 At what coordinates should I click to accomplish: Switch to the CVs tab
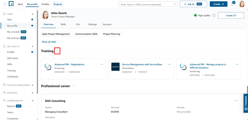(78, 24)
